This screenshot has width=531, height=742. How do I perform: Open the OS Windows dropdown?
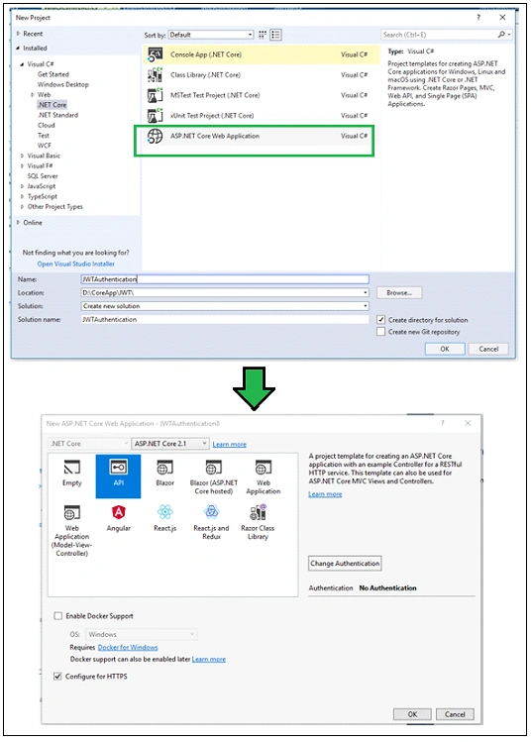pos(142,634)
